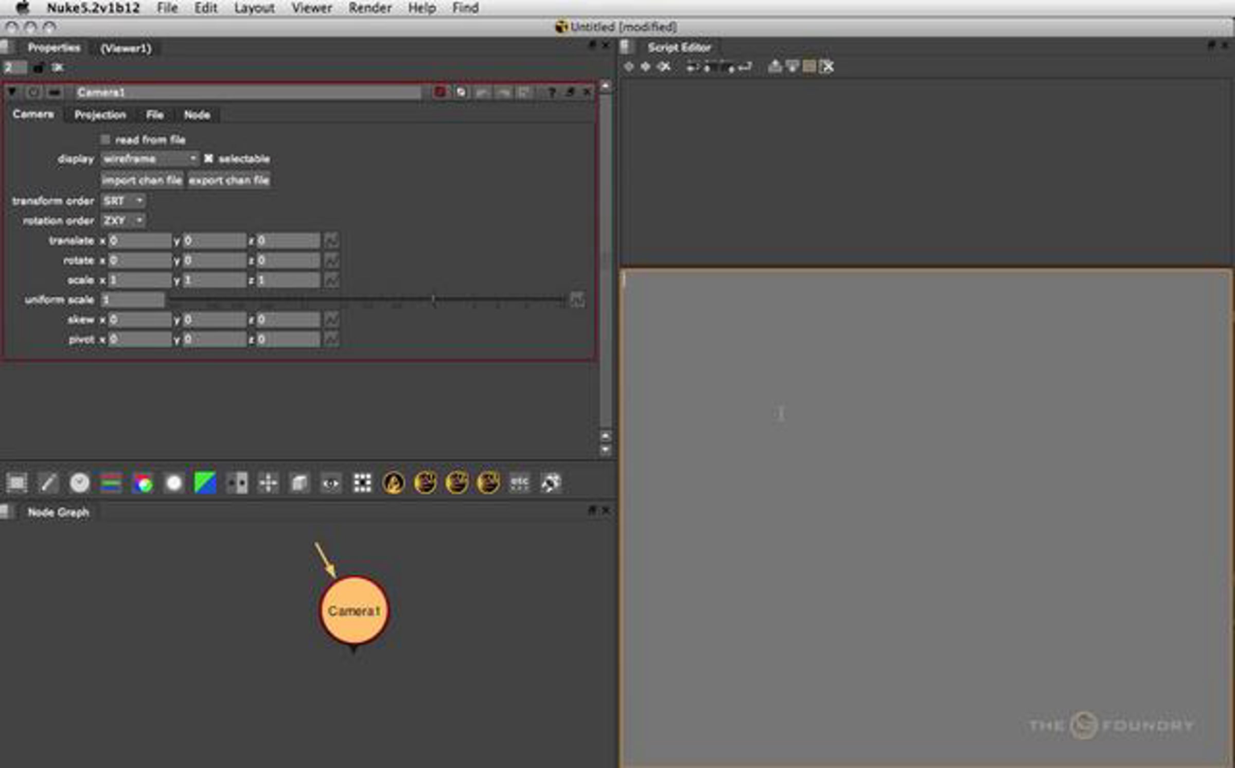1235x768 pixels.
Task: Float the Camera1 properties panel
Action: point(570,93)
